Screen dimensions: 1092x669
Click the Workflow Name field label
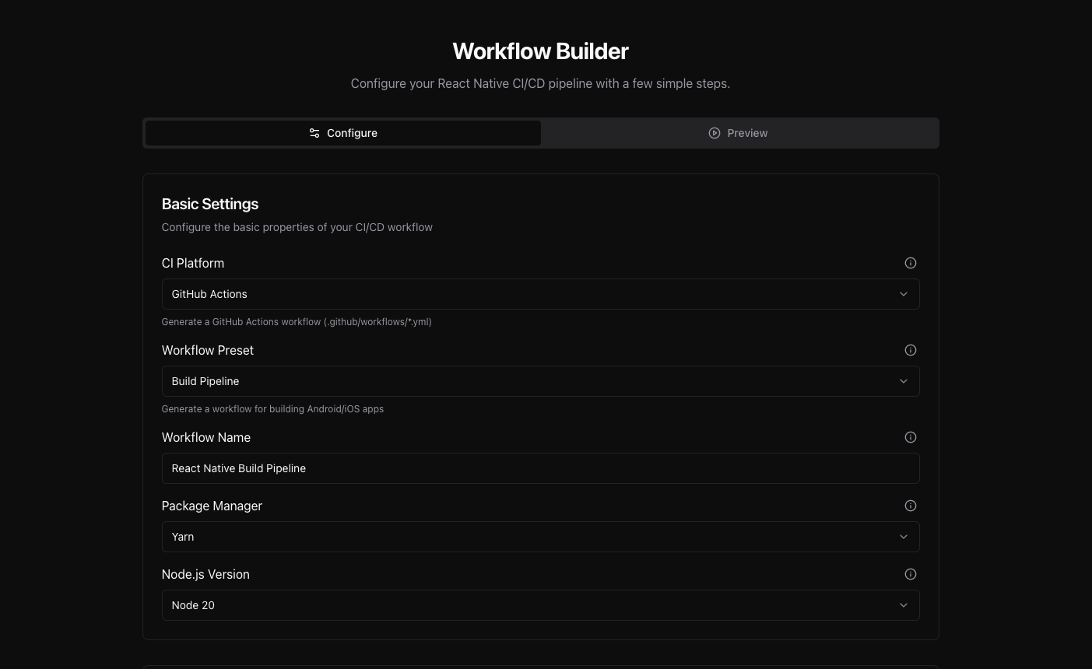[206, 437]
